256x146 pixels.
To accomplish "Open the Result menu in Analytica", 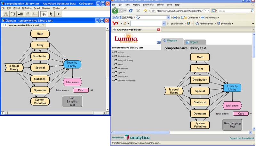I will (37, 8).
